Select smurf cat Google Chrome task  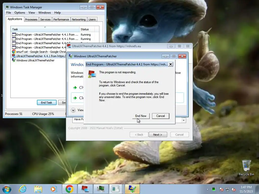(x=39, y=52)
